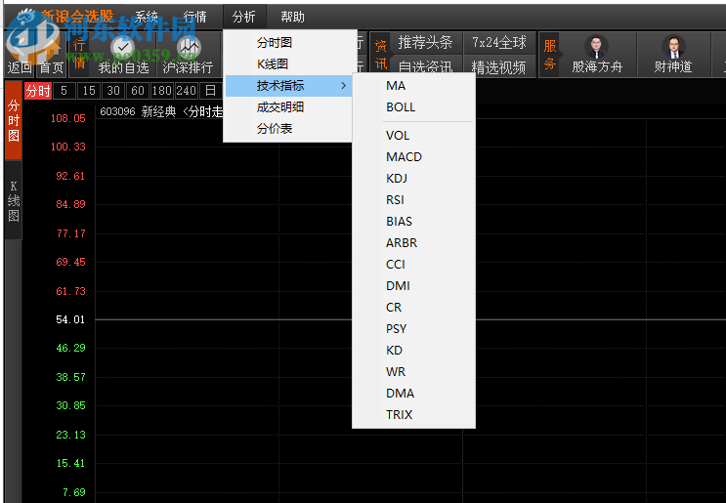Viewport: 726px width, 503px height.
Task: Switch to the 60 minute period
Action: (x=138, y=91)
